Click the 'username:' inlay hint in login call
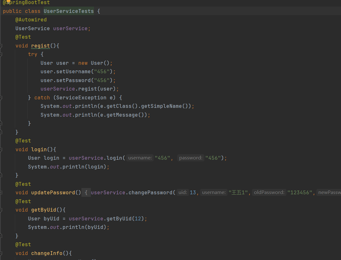 140,158
